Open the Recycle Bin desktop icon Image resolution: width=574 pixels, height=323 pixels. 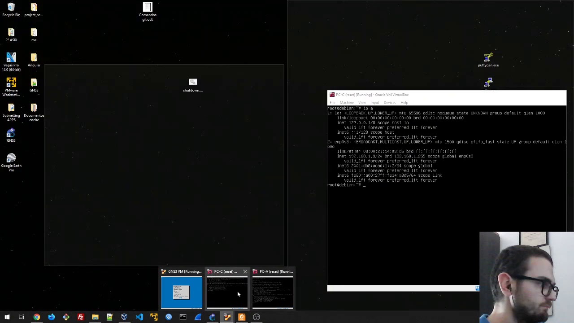[x=11, y=9]
